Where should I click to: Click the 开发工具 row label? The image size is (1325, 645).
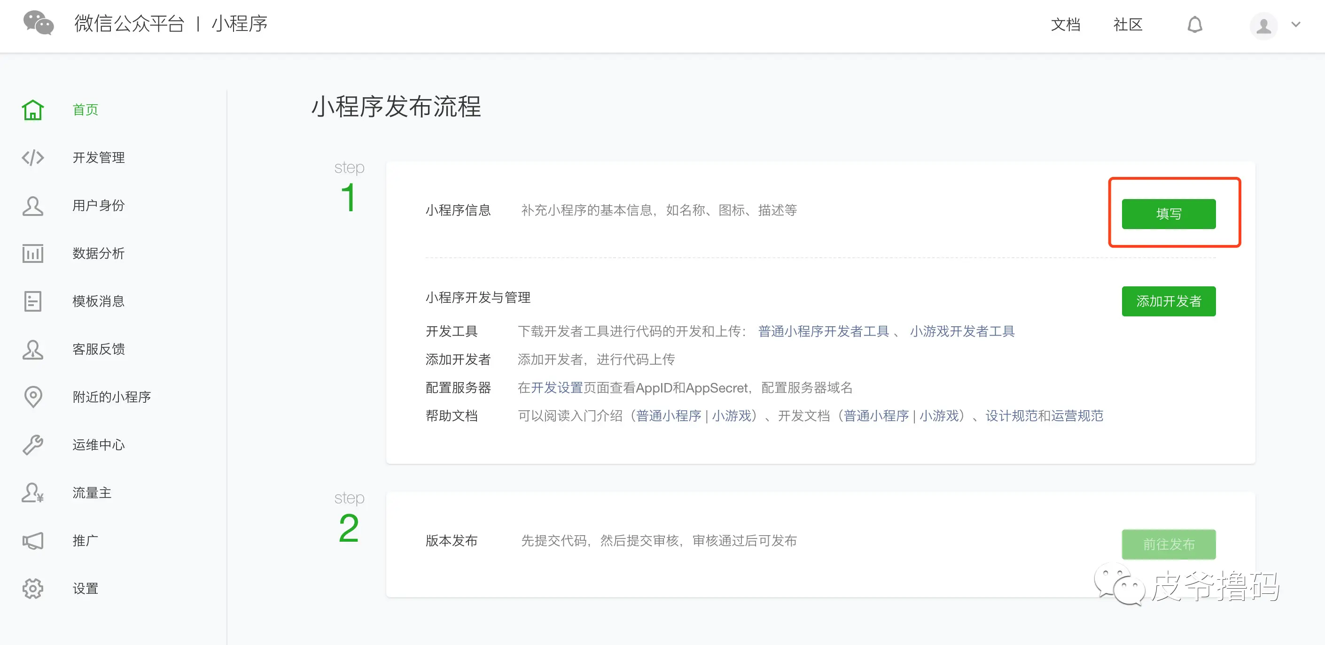tap(452, 331)
